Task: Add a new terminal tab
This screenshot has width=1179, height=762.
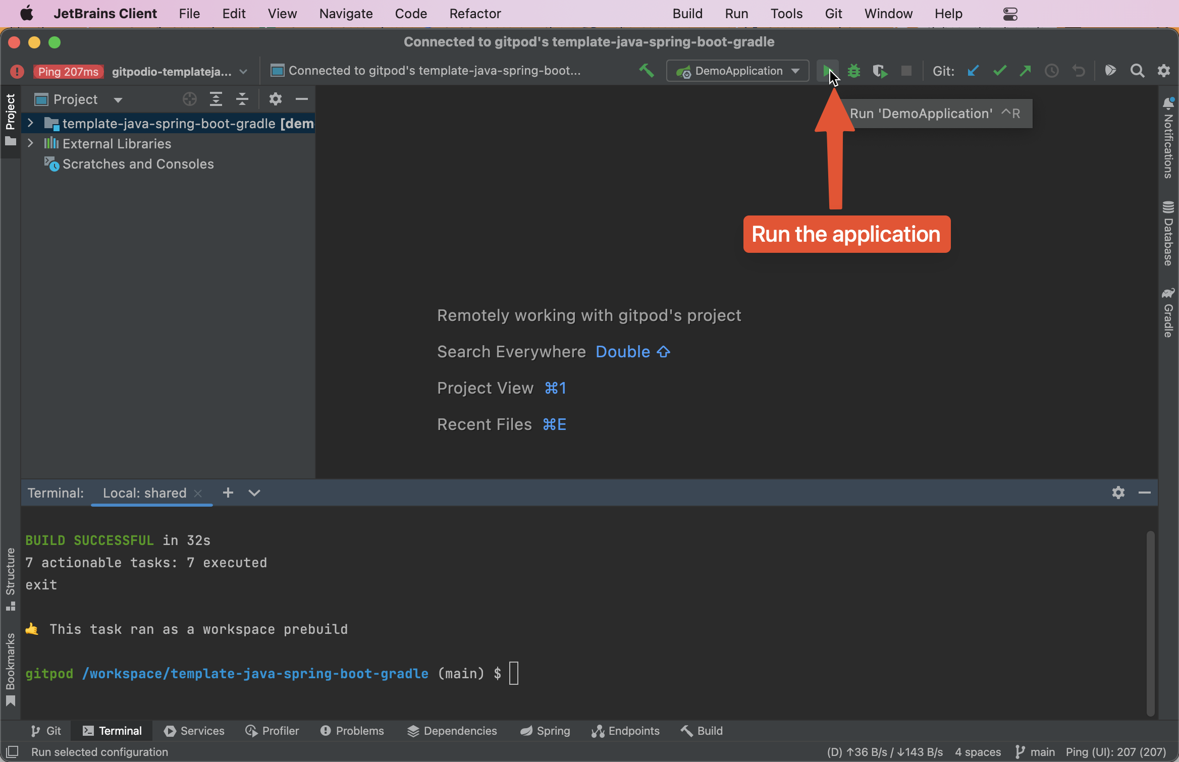Action: [x=228, y=493]
